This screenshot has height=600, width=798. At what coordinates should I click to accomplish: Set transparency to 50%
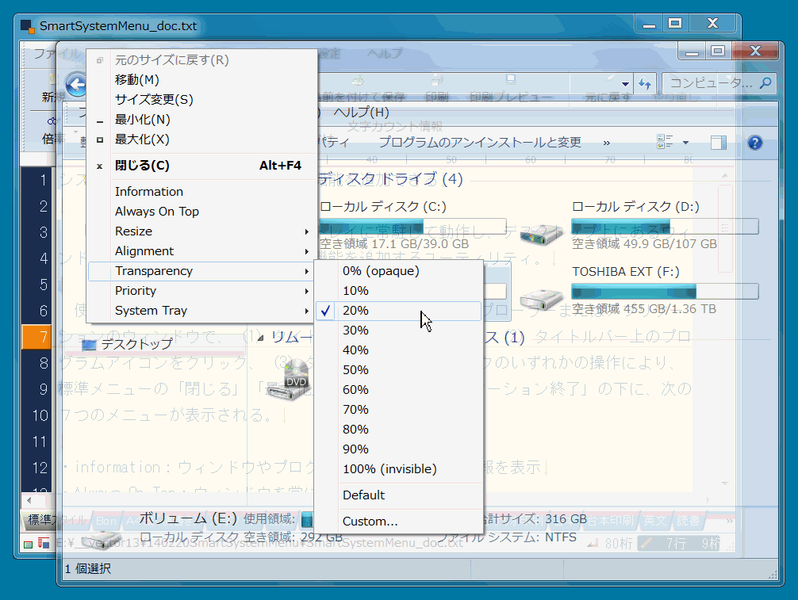click(398, 369)
